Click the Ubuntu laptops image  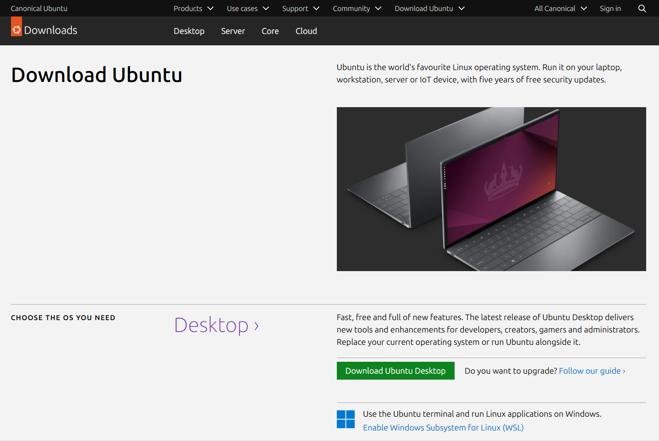click(491, 189)
